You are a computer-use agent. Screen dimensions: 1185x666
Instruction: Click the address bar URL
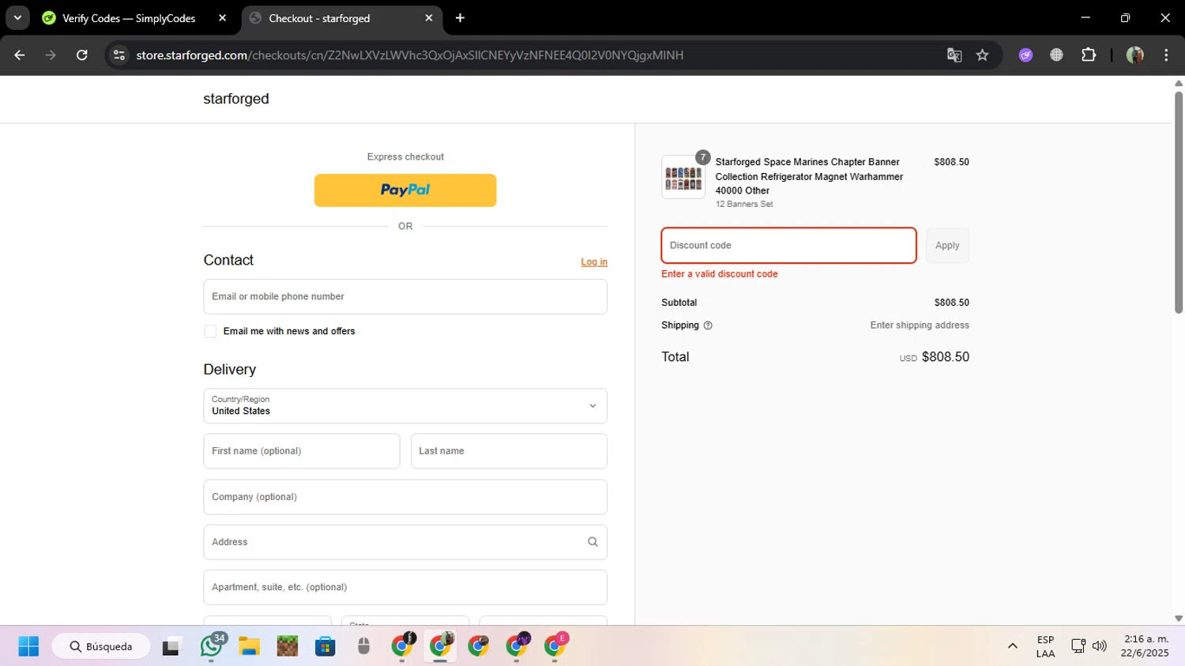coord(409,55)
